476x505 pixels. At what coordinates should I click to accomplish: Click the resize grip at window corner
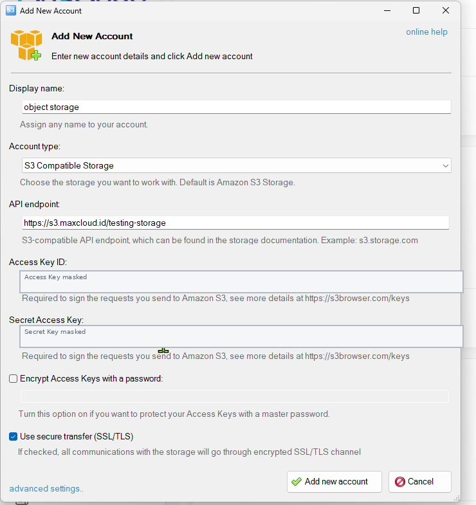[x=456, y=498]
